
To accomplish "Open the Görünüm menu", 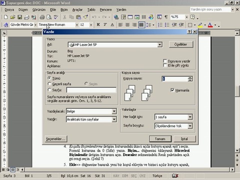I will coord(39,10).
